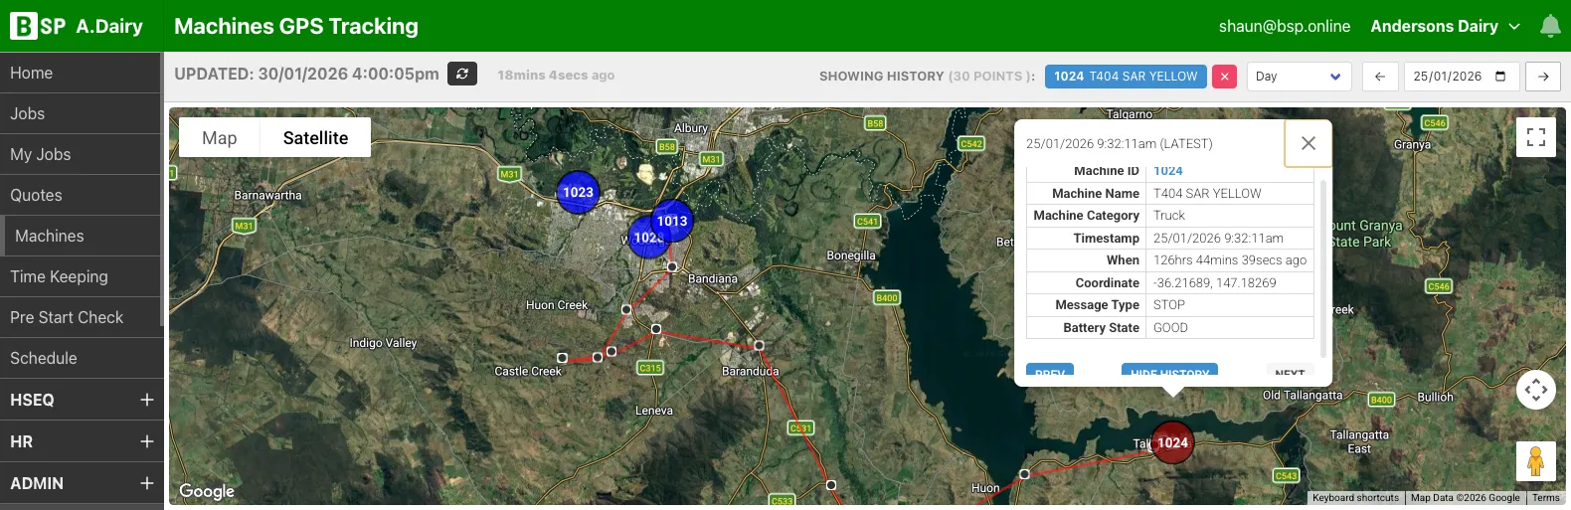Viewport: 1571px width, 510px height.
Task: Switch to Map view
Action: (x=220, y=137)
